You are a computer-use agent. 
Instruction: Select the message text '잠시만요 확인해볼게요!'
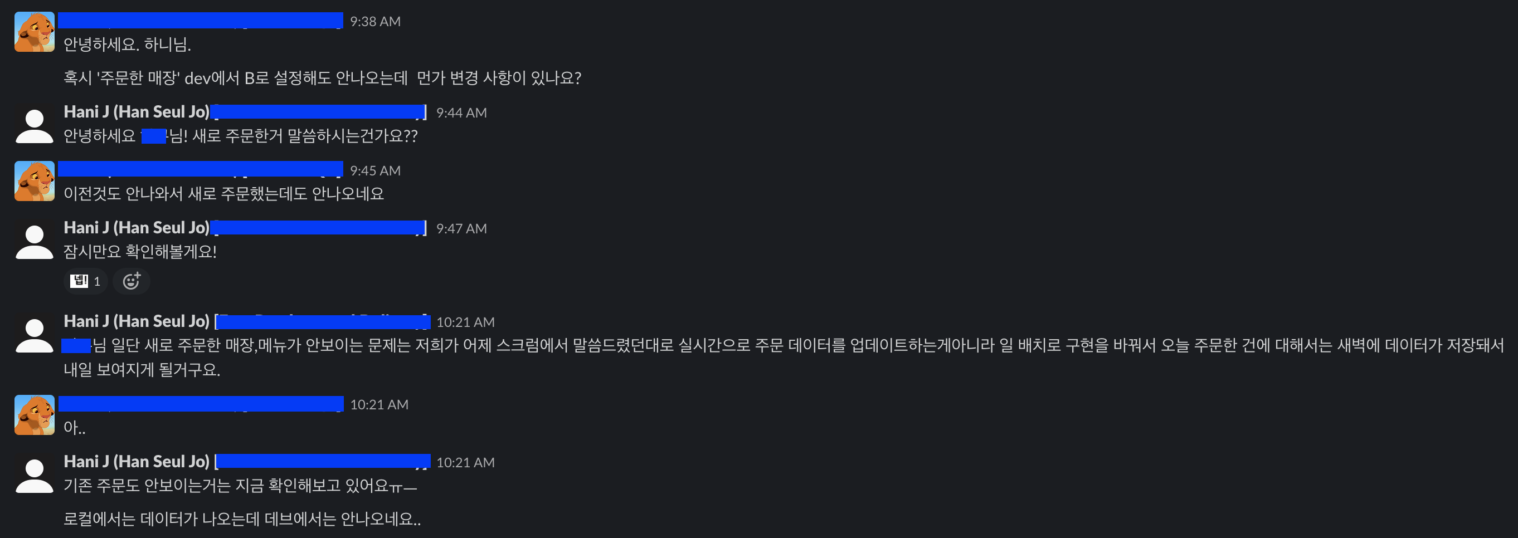pos(140,251)
